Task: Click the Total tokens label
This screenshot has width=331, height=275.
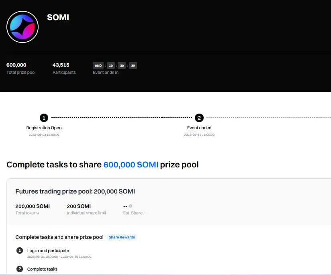Action: (27, 213)
